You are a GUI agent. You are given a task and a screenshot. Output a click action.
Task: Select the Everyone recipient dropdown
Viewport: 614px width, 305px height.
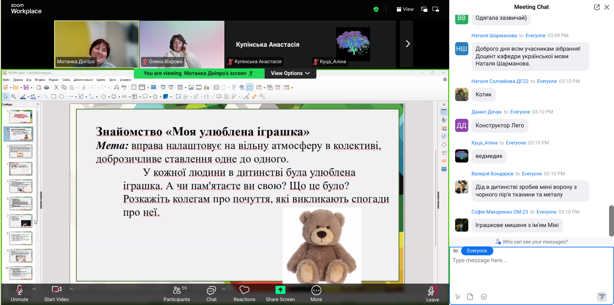[477, 251]
